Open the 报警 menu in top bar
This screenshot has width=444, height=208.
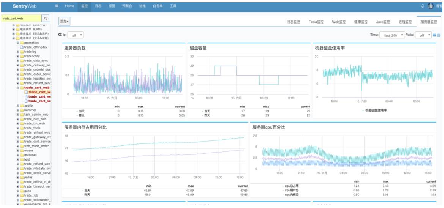tap(112, 6)
